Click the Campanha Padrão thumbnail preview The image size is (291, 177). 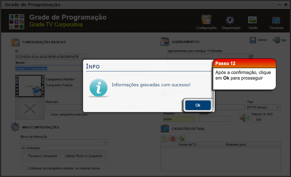tap(30, 86)
